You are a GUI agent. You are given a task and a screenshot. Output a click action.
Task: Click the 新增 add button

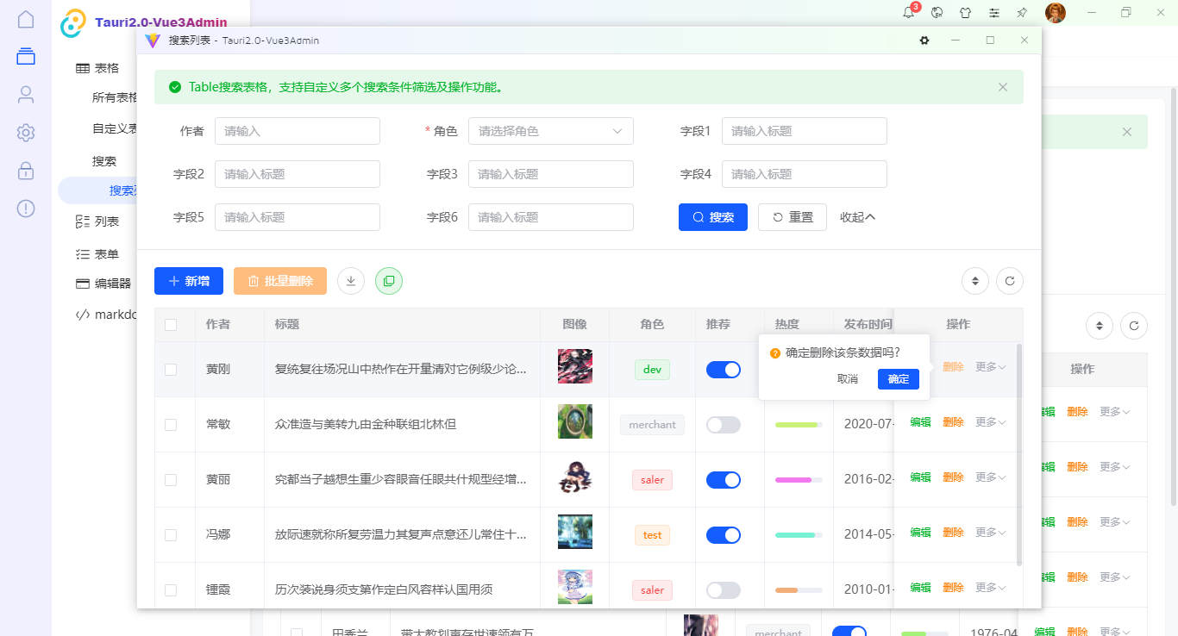[x=188, y=280]
